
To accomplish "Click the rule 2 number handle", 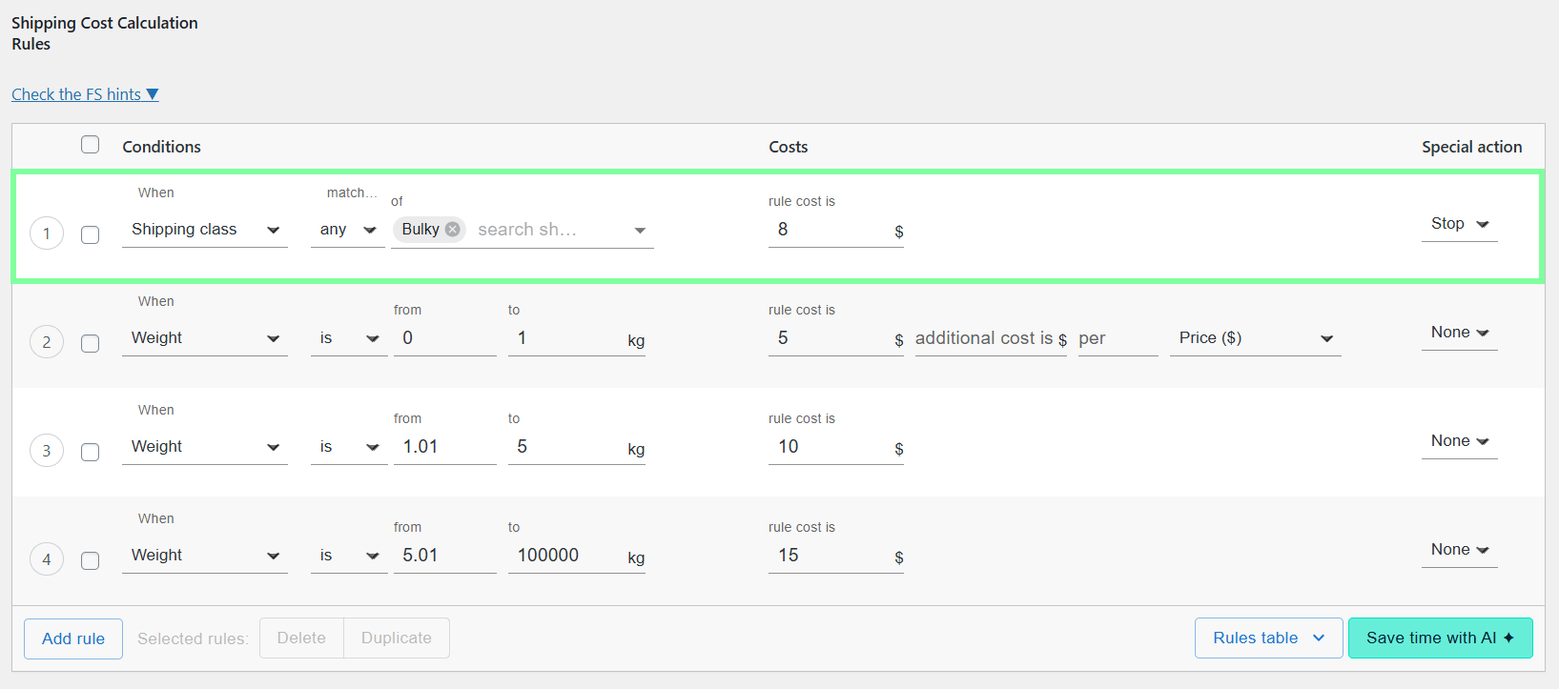I will [x=47, y=342].
